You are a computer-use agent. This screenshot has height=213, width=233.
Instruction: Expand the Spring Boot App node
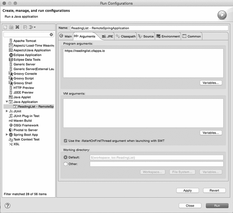pyautogui.click(x=7, y=135)
